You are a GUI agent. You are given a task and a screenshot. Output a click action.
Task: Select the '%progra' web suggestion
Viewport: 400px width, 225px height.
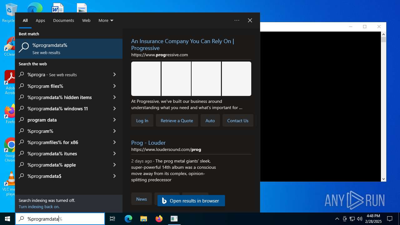point(63,75)
